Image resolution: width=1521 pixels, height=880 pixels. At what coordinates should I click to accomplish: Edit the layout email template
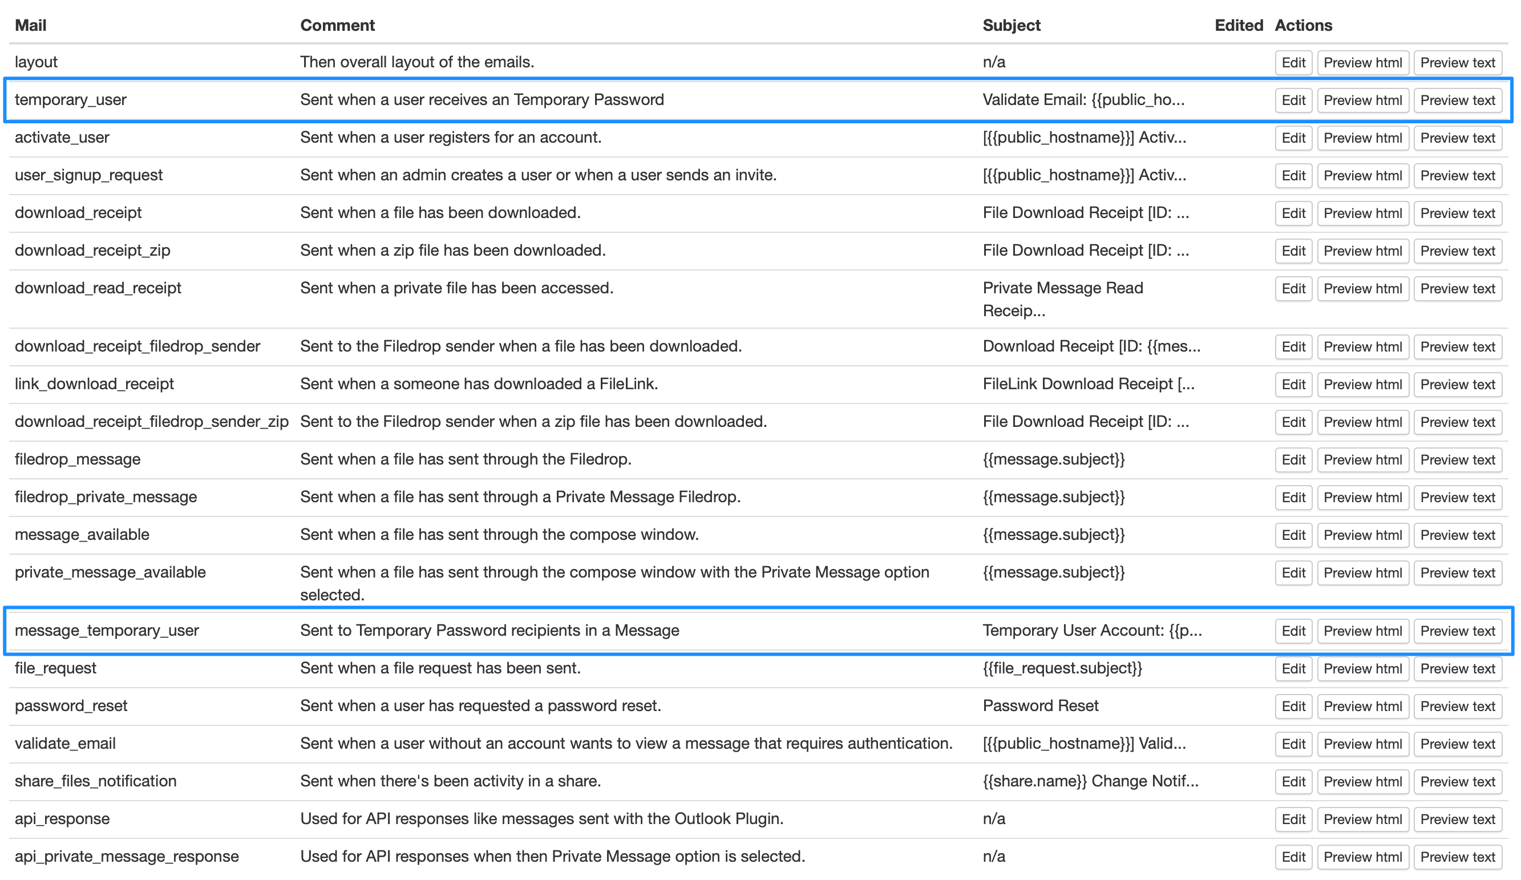pyautogui.click(x=1293, y=62)
